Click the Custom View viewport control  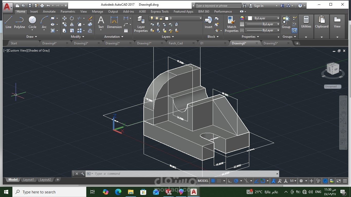point(17,51)
